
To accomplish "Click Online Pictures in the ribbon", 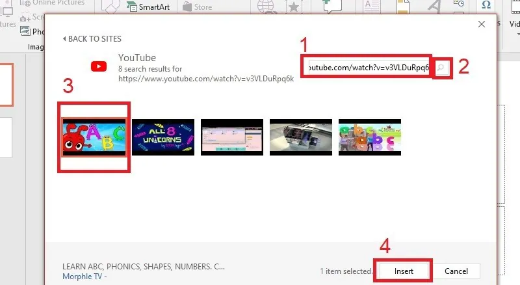I will 53,3.
